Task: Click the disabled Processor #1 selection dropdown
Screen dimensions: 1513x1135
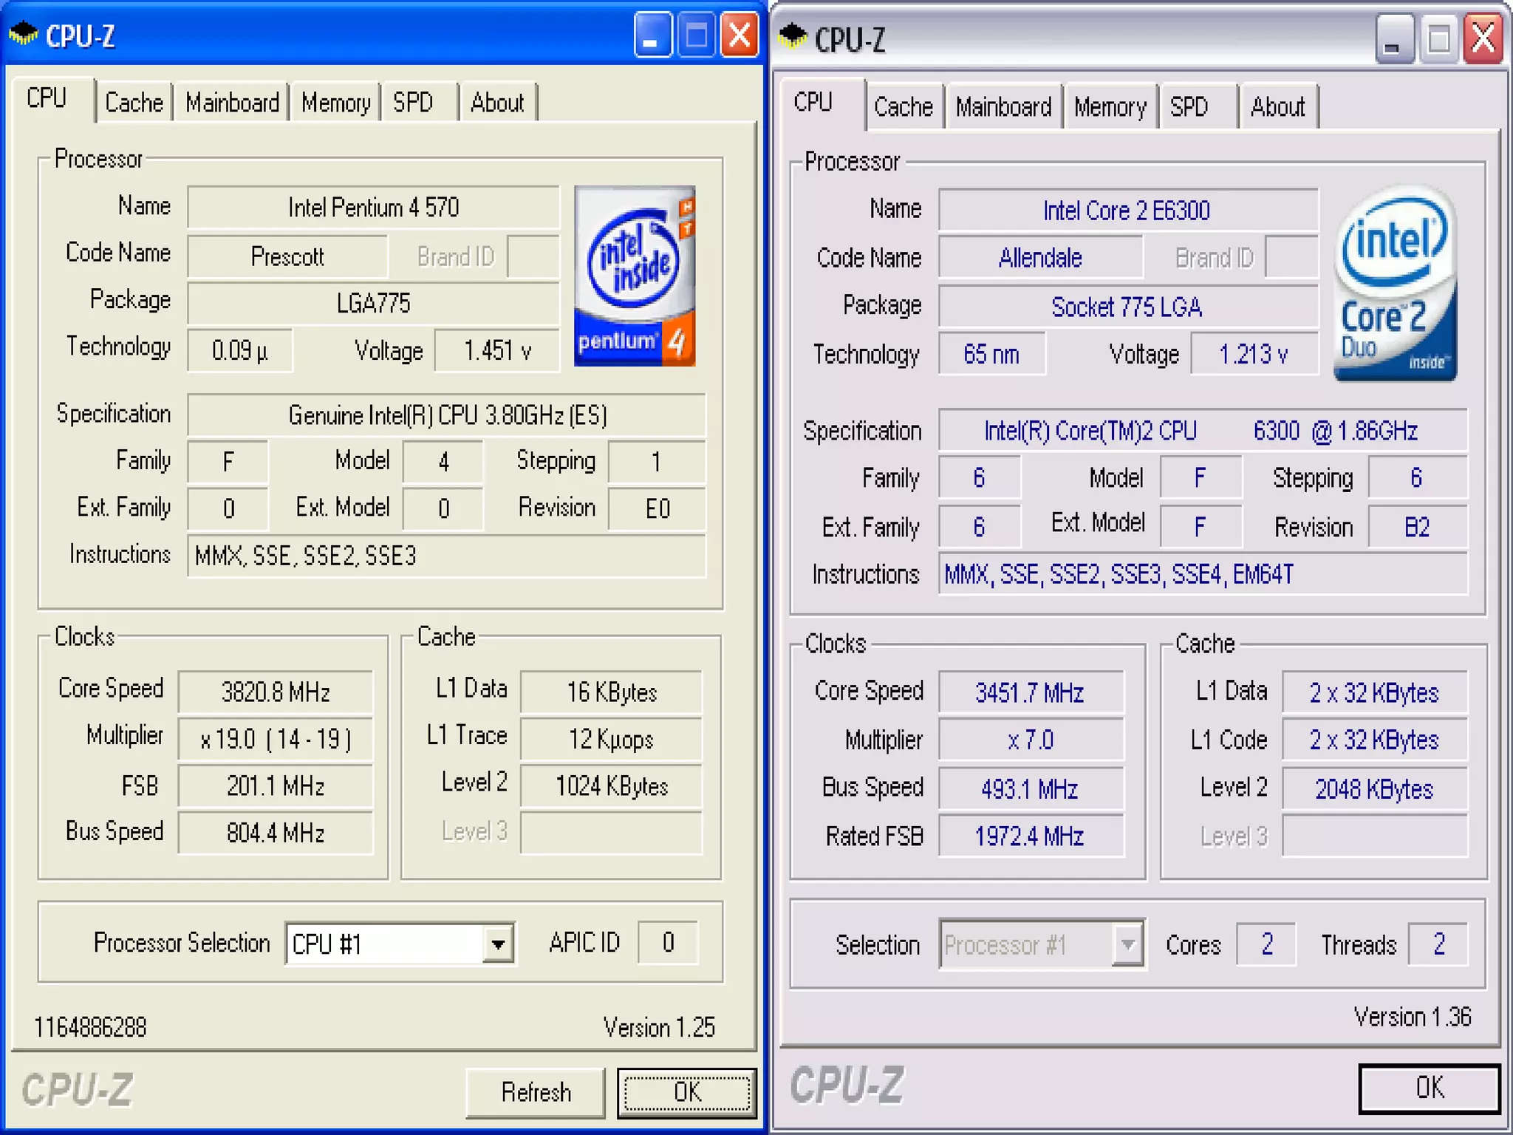Action: click(1042, 944)
